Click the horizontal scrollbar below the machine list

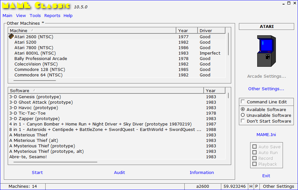pos(35,80)
